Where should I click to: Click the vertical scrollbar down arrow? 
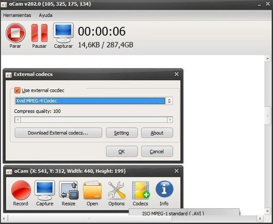[x=267, y=211]
